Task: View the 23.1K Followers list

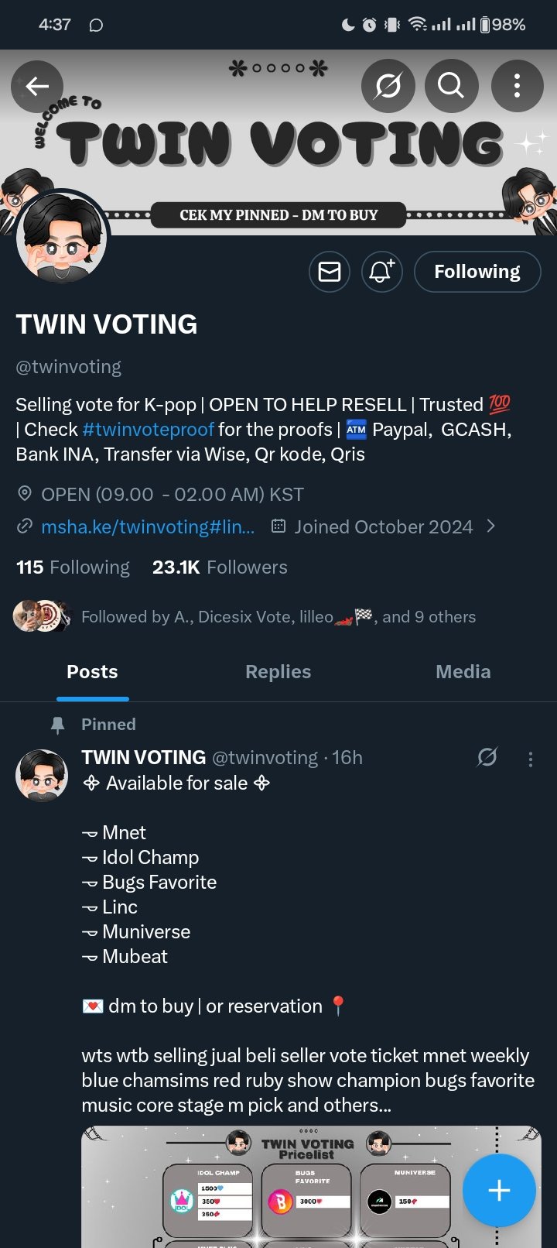Action: tap(220, 567)
